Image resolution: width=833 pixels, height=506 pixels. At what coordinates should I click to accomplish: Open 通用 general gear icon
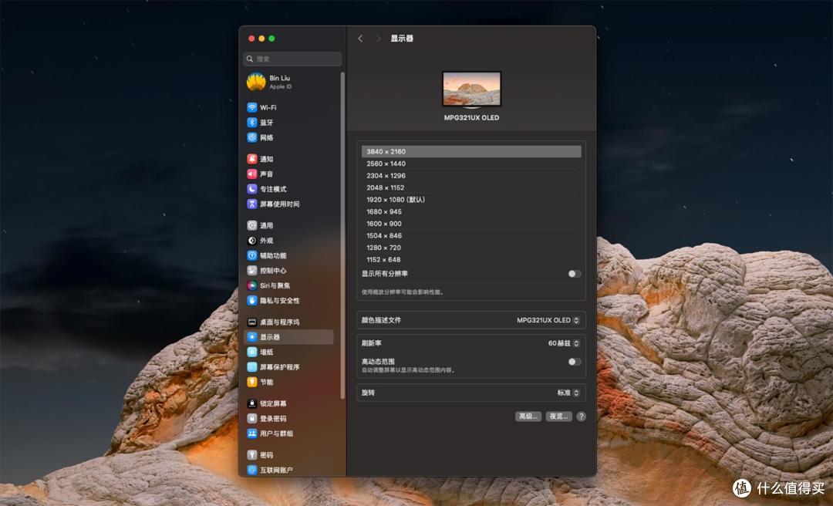point(252,225)
